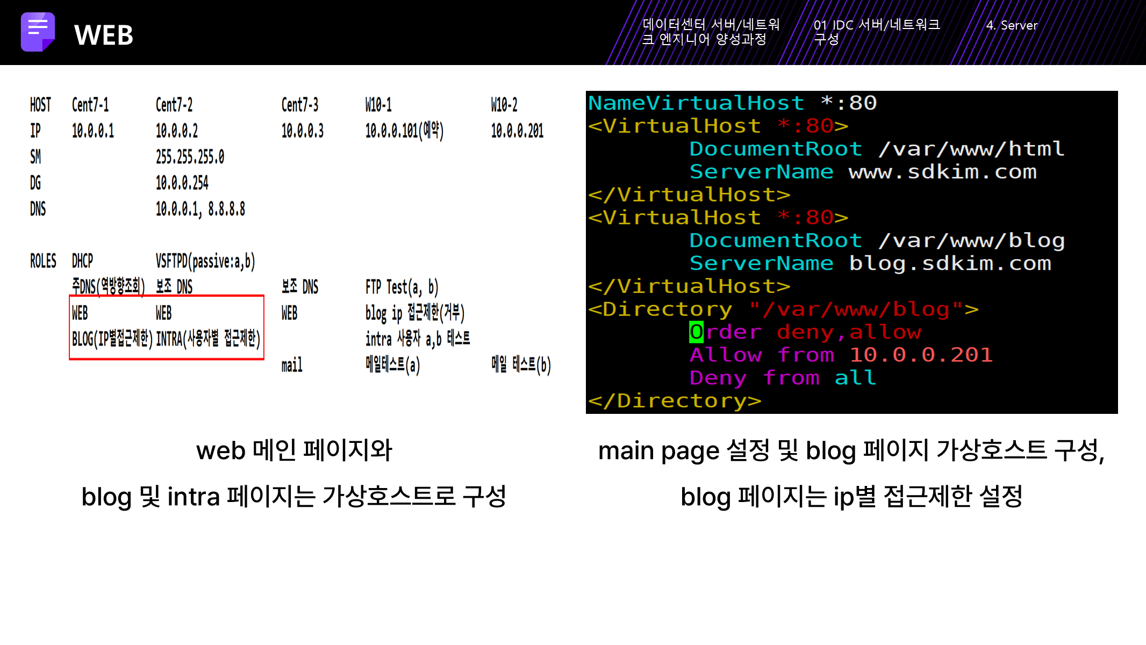Screen dimensions: 1146x645
Task: Click the 'NameVirtualHost *:80' line
Action: [732, 103]
